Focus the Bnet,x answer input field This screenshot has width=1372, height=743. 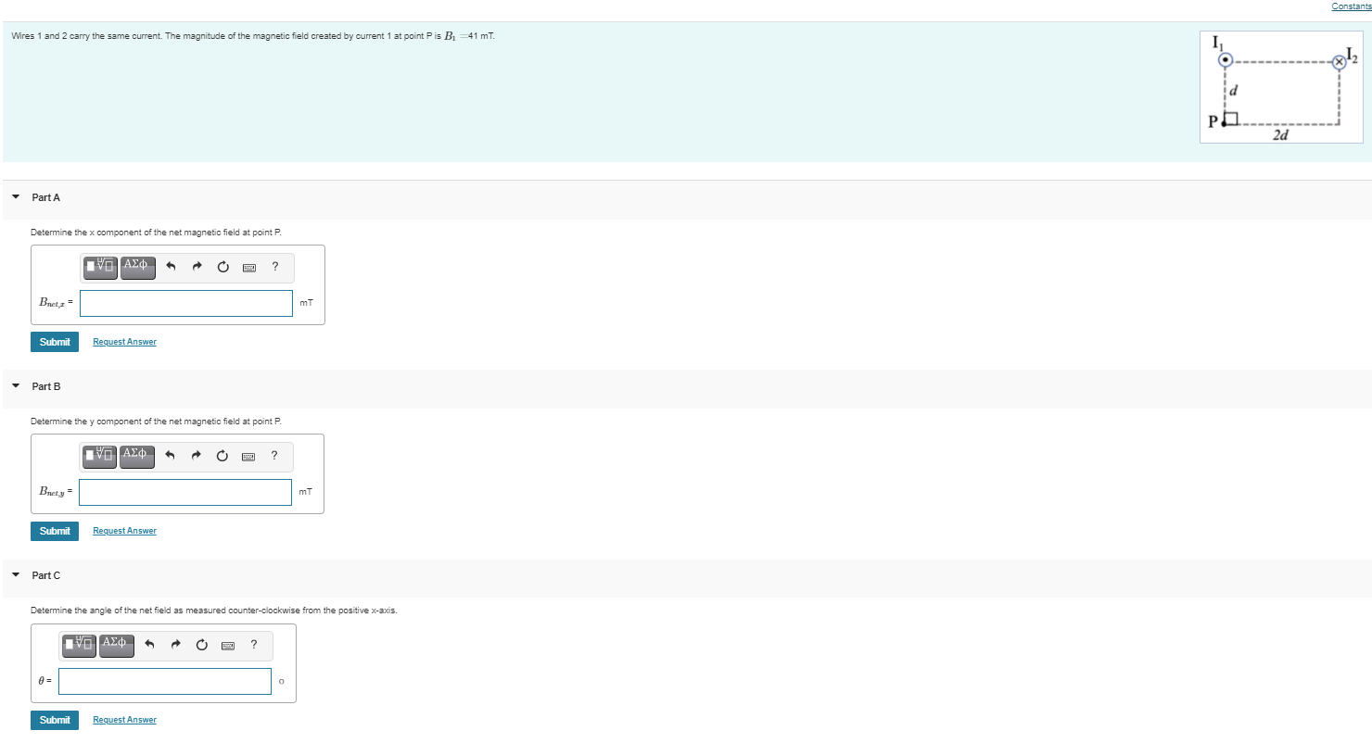(186, 303)
